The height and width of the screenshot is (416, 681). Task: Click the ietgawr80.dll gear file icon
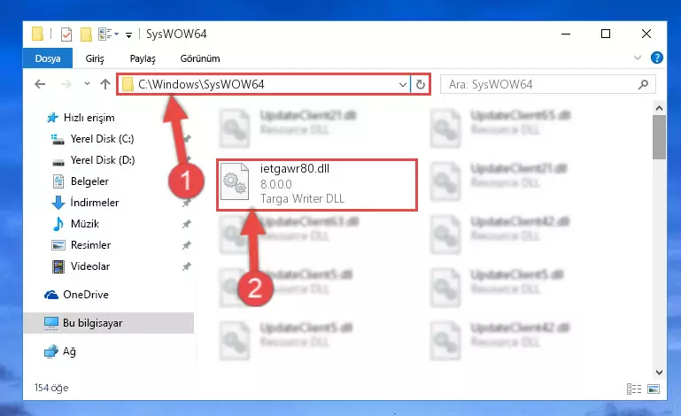pos(235,182)
